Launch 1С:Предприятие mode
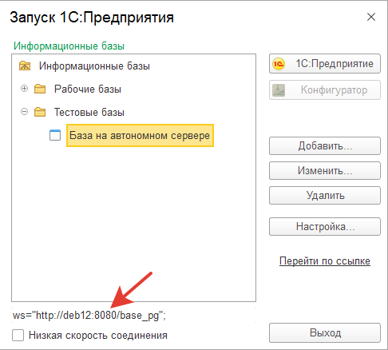 [325, 64]
